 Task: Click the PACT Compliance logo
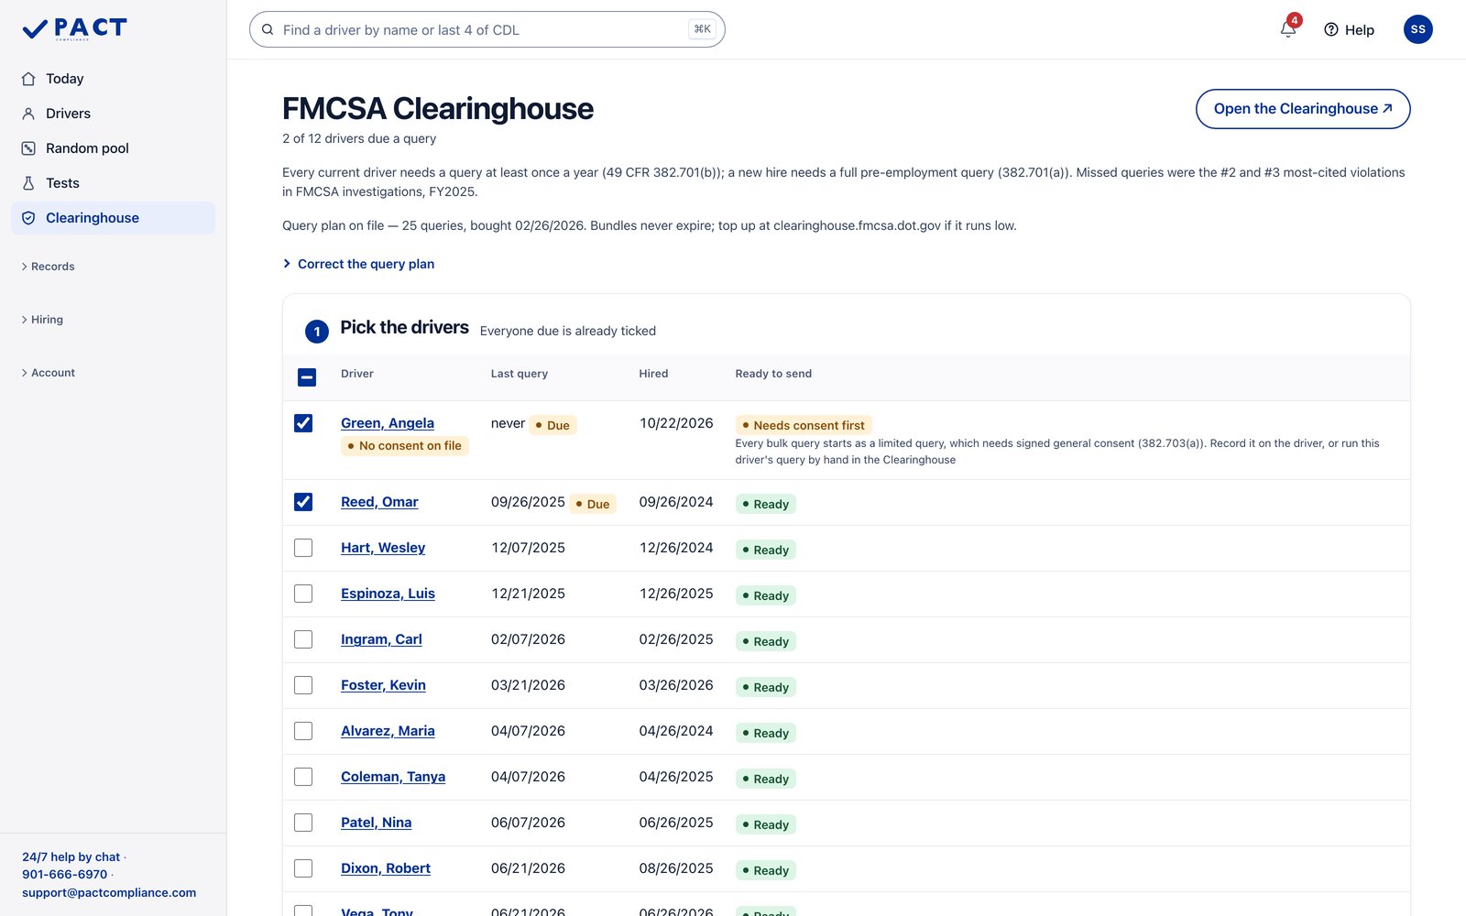(x=74, y=29)
